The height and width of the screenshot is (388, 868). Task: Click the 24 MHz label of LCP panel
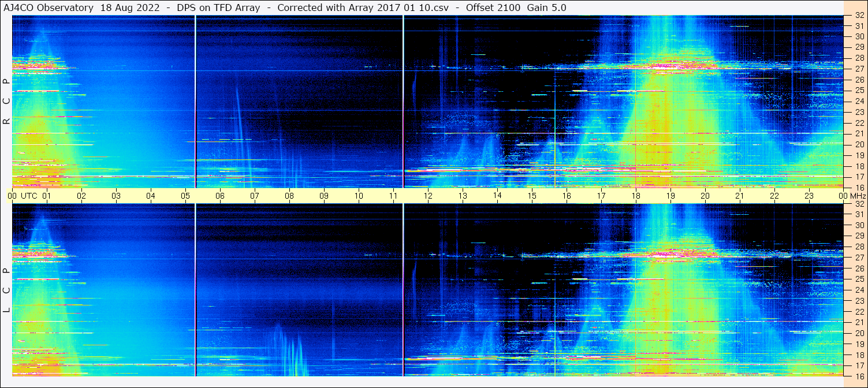tap(859, 290)
